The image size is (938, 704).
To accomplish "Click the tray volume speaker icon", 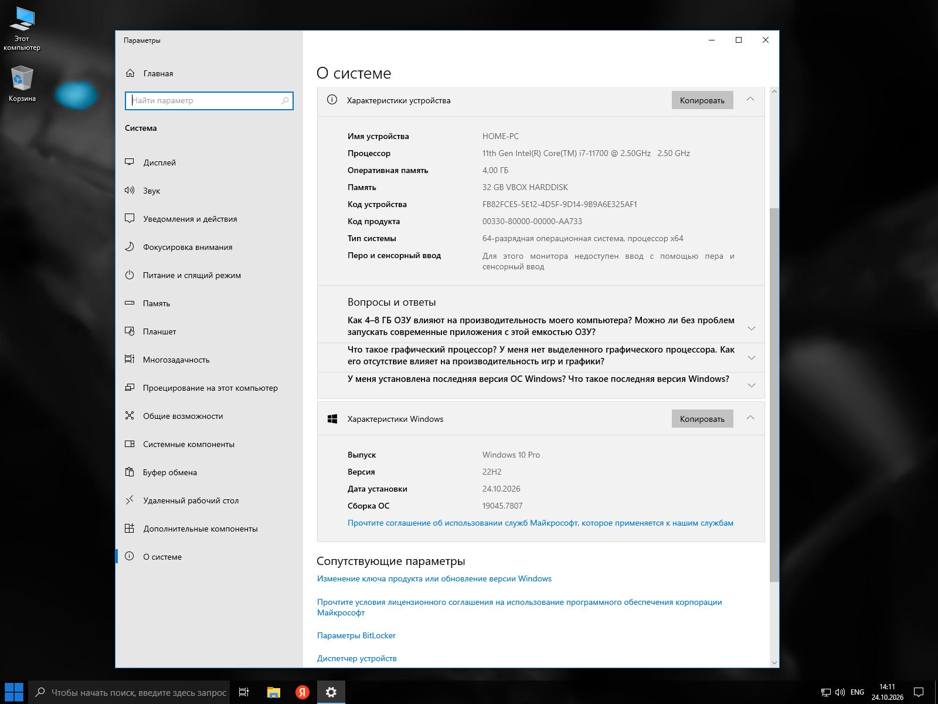I will point(840,692).
